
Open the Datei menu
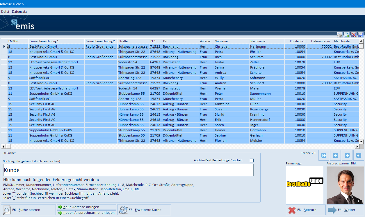click(x=5, y=12)
